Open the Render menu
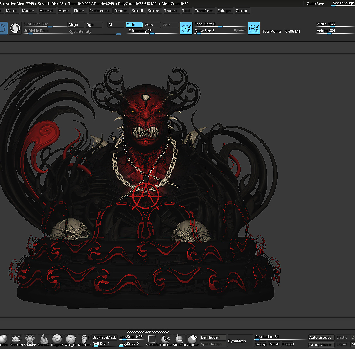 120,11
